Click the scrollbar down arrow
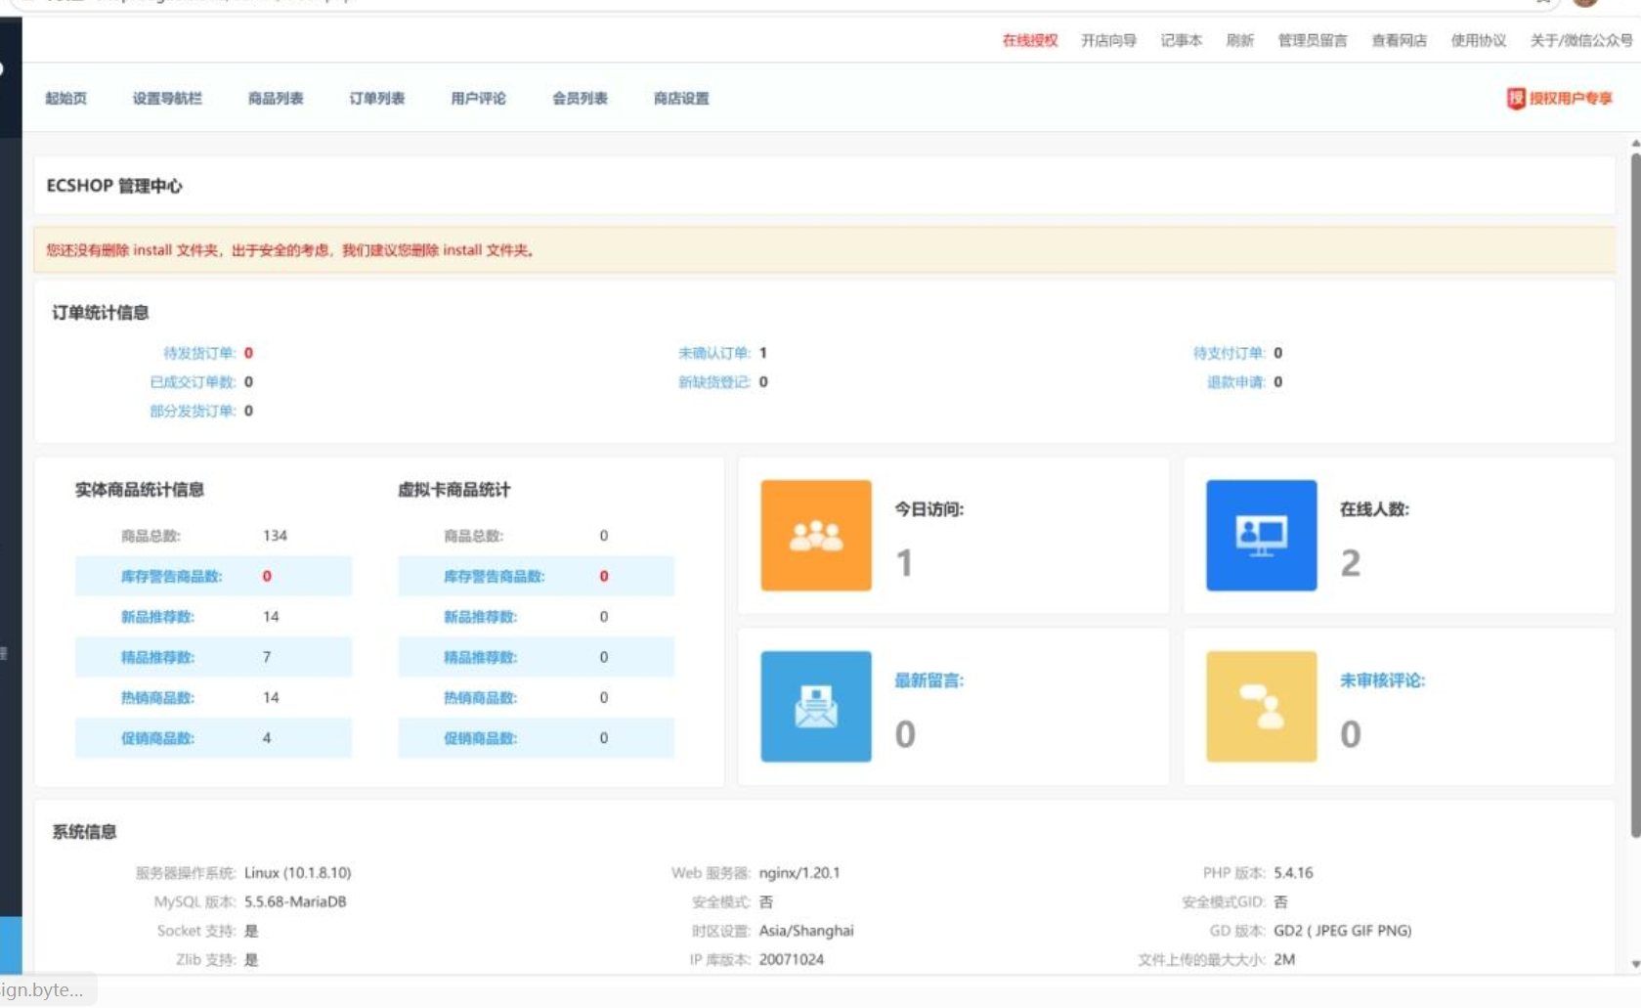 coord(1635,964)
